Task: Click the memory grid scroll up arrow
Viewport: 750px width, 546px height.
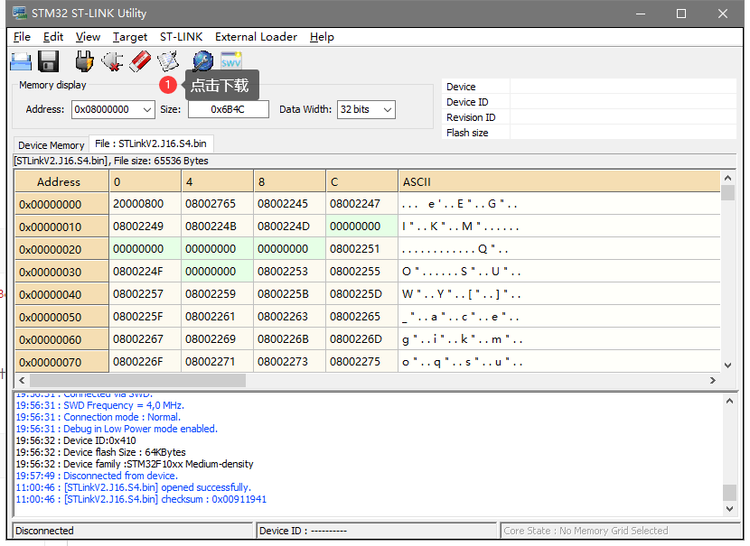Action: 728,178
